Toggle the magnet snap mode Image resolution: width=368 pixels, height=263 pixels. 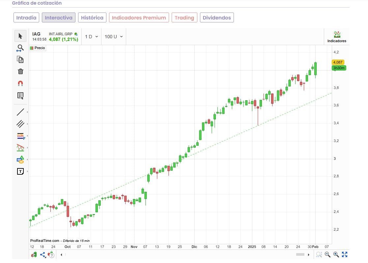pos(20,83)
